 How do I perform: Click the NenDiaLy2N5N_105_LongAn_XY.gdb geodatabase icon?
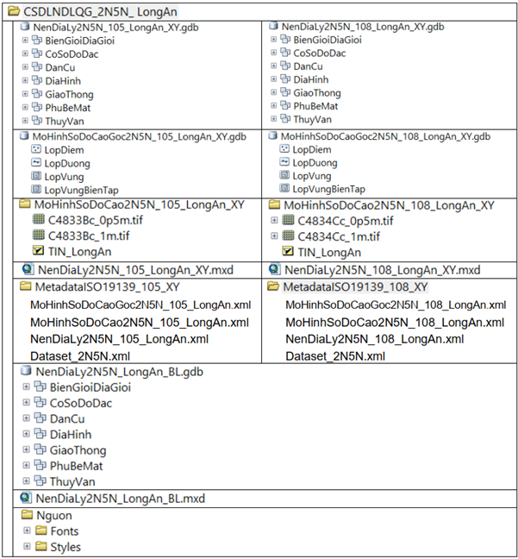(24, 28)
